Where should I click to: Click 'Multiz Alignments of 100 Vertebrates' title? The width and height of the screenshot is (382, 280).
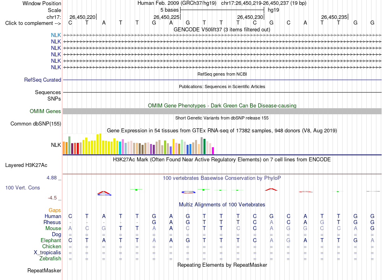222,204
